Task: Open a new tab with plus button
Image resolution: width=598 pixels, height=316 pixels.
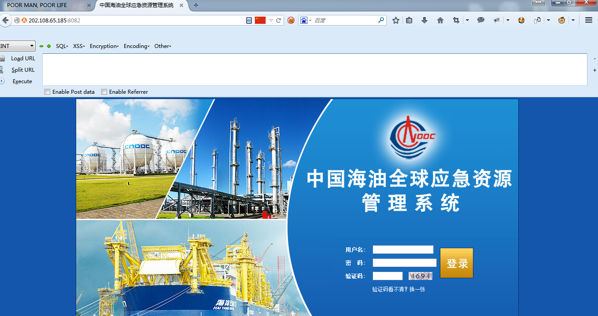Action: click(x=196, y=5)
